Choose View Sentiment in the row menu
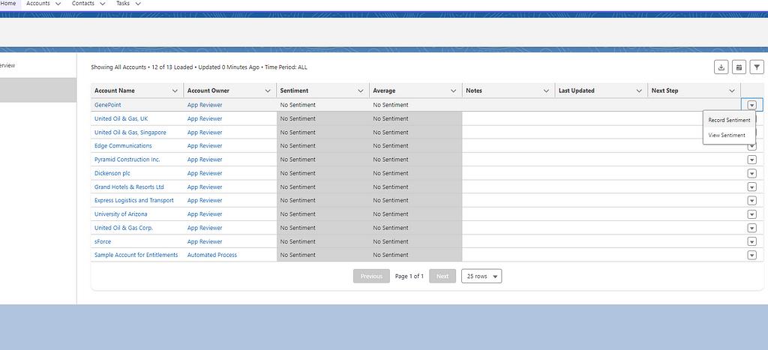 (x=726, y=136)
